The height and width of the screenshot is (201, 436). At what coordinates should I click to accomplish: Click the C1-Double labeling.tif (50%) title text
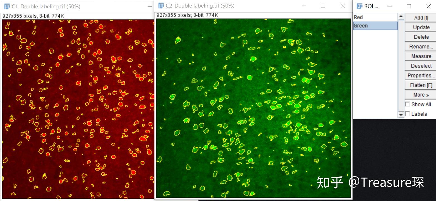pyautogui.click(x=46, y=6)
